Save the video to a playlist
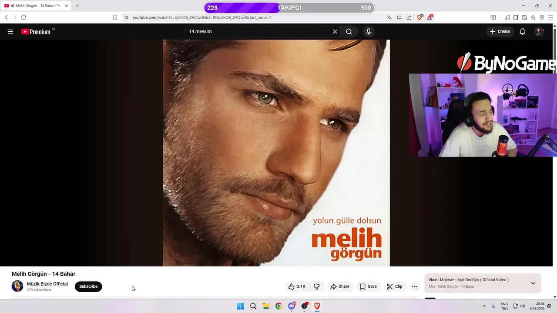This screenshot has width=557, height=313. coord(368,286)
